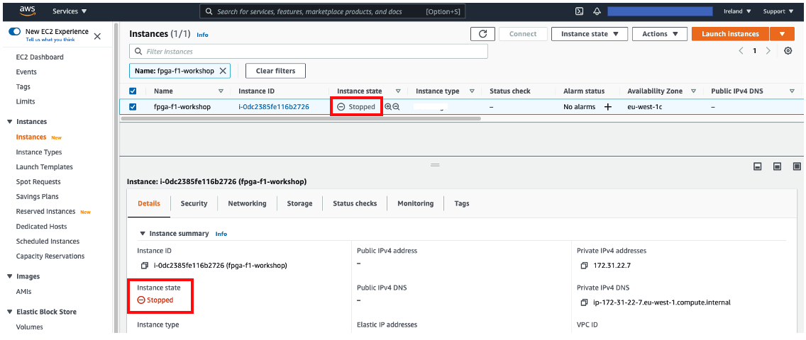Open the Ireland region dropdown

coord(737,11)
